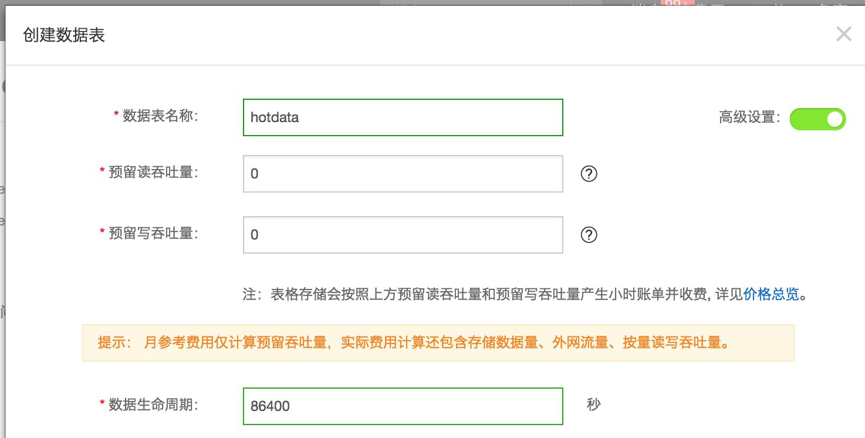Screen dimensions: 865x438
Task: Click into the 数据表名称 field showing hotdata
Action: coord(403,117)
